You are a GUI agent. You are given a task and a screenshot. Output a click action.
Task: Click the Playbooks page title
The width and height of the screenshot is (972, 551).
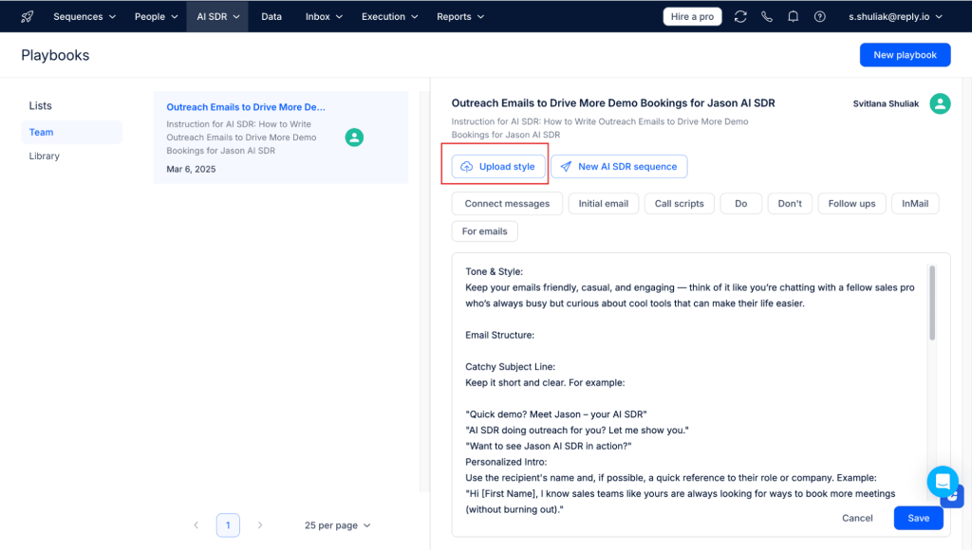coord(55,55)
